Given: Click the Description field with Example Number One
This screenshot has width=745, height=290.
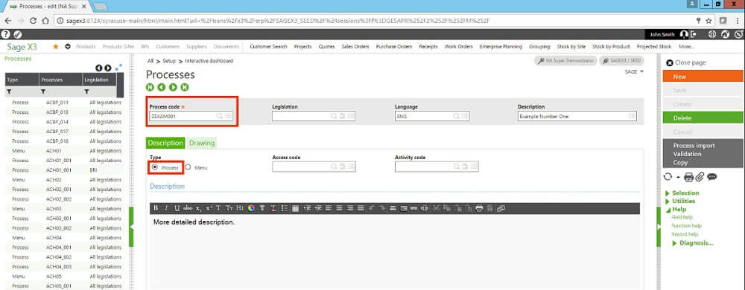Looking at the screenshot, I should click(577, 116).
